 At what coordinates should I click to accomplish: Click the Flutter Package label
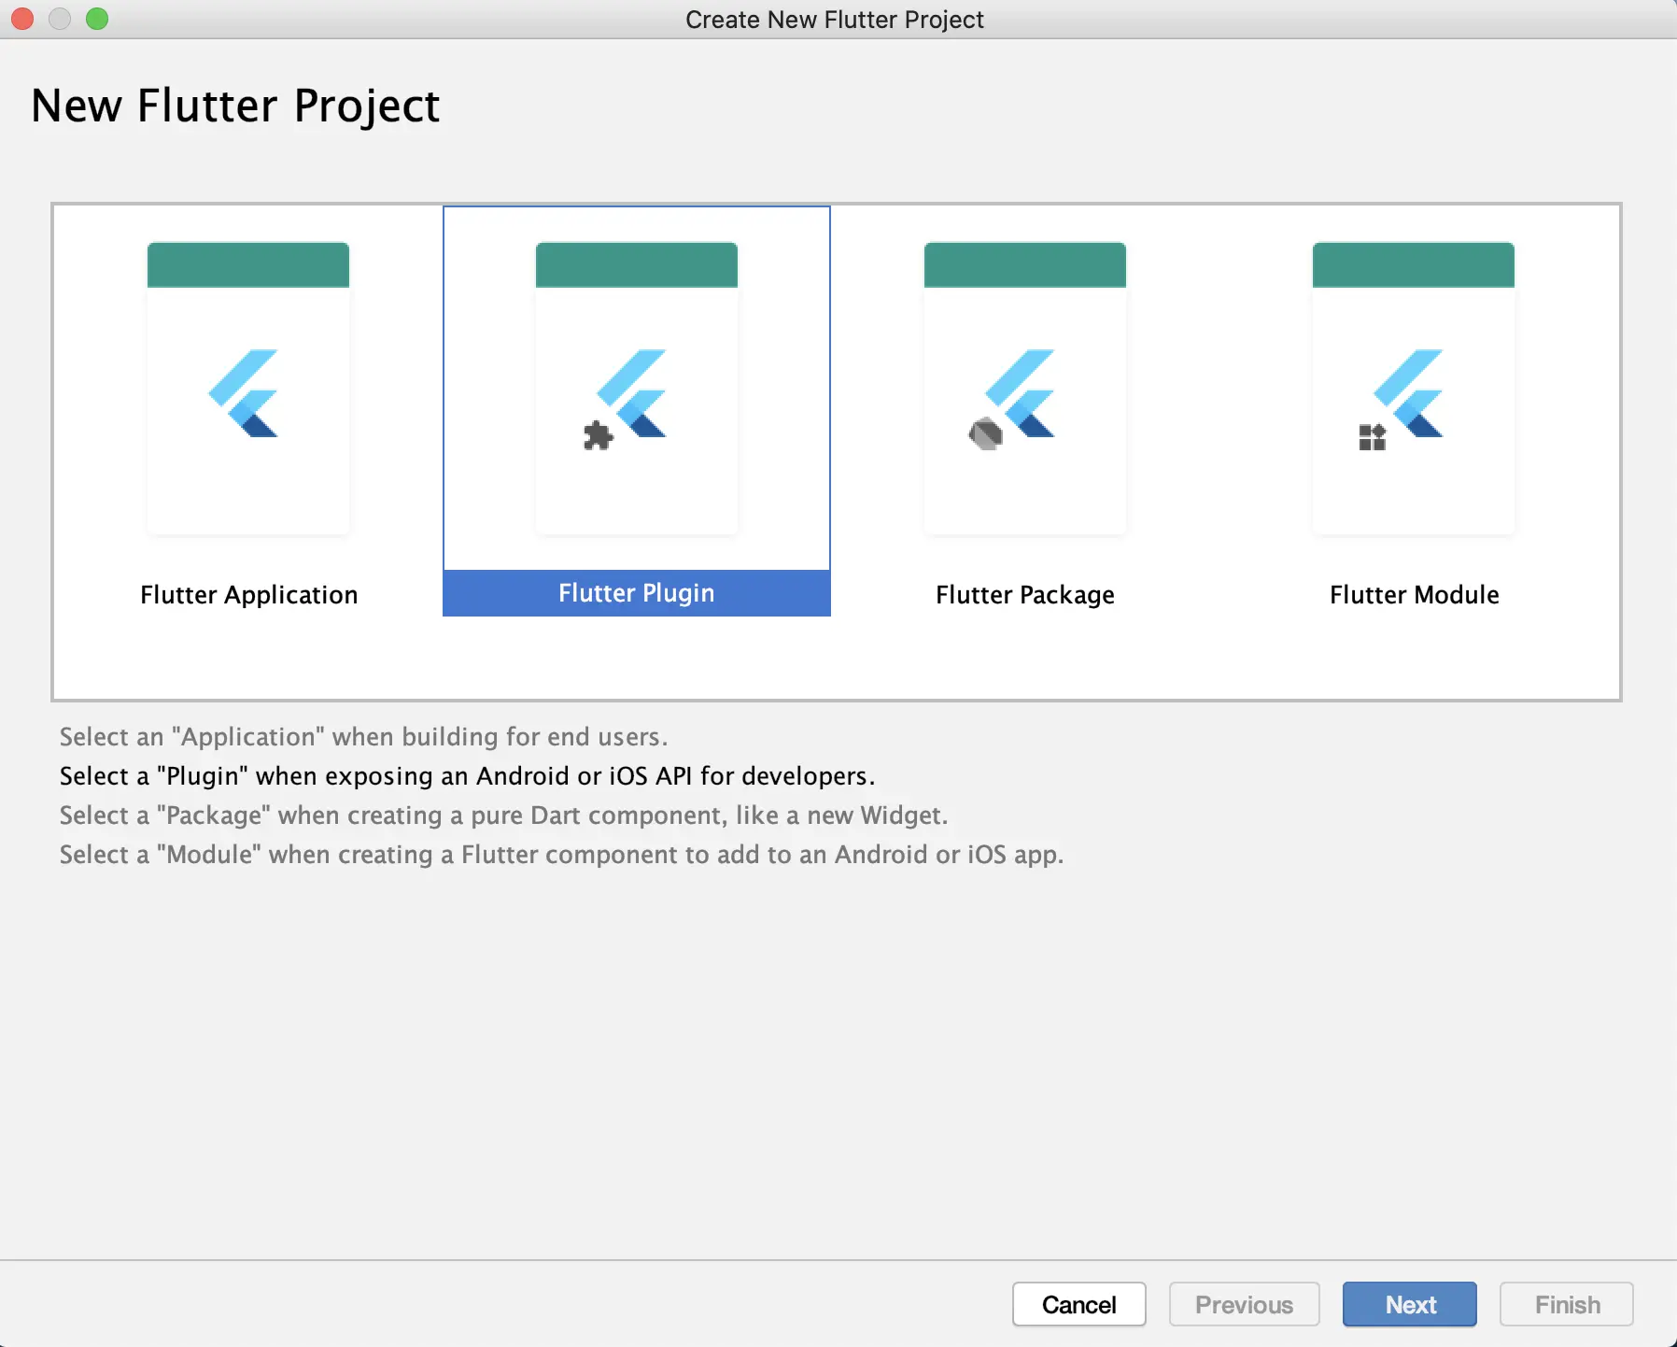pyautogui.click(x=1025, y=595)
